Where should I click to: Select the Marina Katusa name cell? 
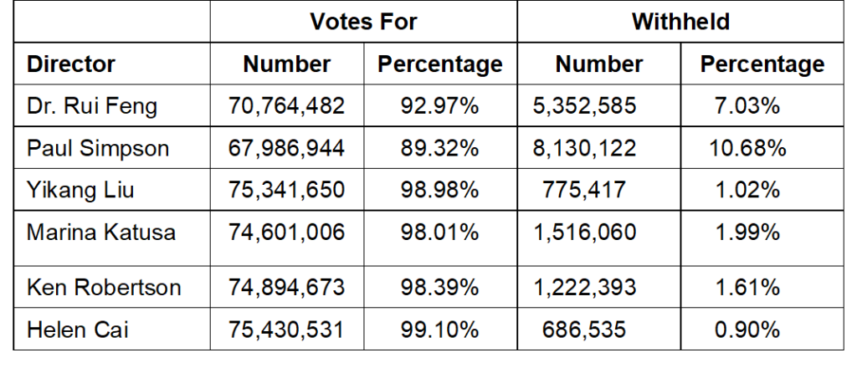pos(101,232)
